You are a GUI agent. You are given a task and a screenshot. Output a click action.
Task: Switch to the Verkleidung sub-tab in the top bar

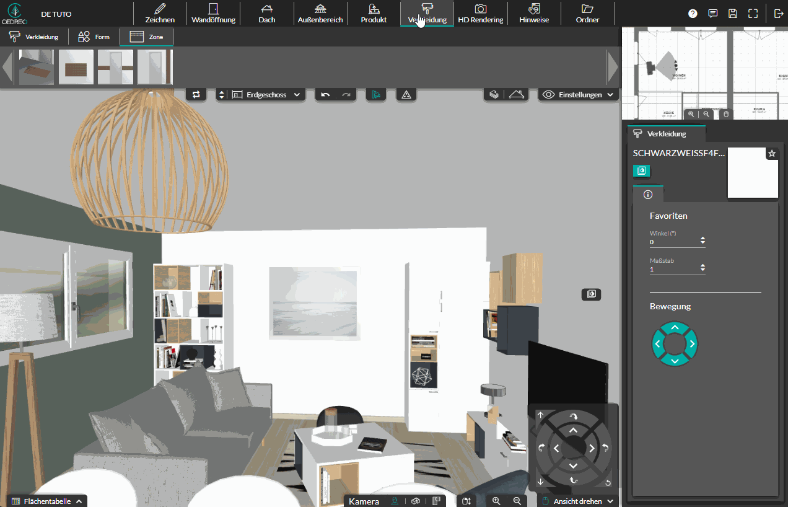tap(34, 37)
